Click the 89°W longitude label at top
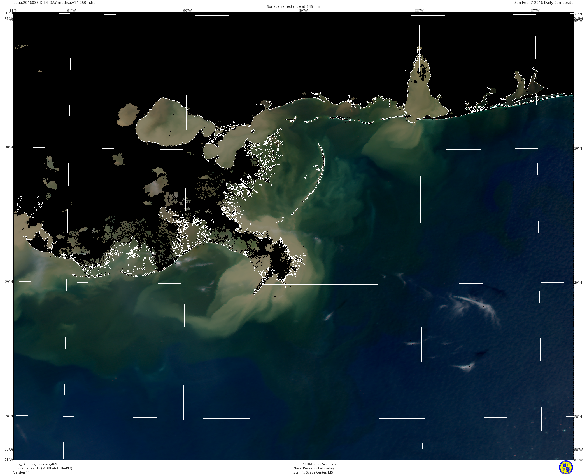The width and height of the screenshot is (587, 475). point(303,11)
